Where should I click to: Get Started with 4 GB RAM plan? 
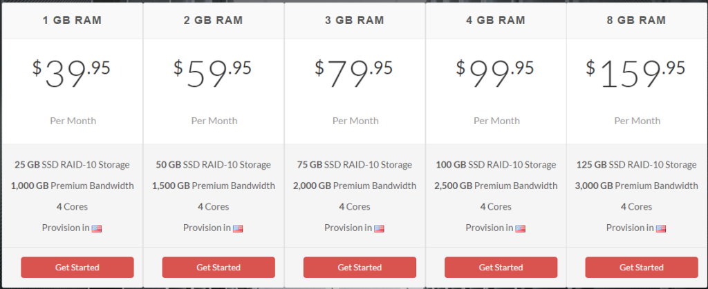501,268
